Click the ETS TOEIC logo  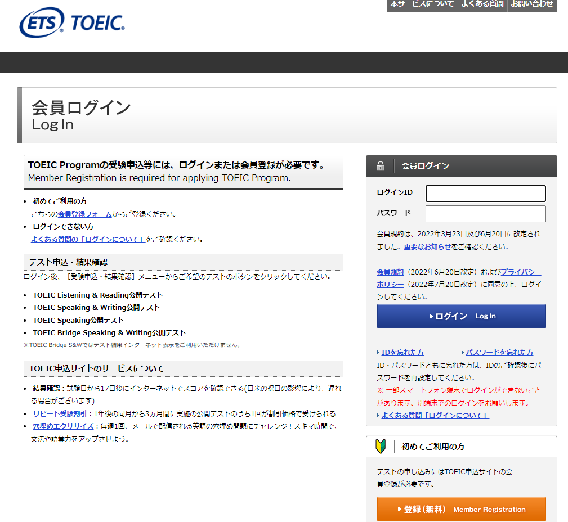click(72, 22)
